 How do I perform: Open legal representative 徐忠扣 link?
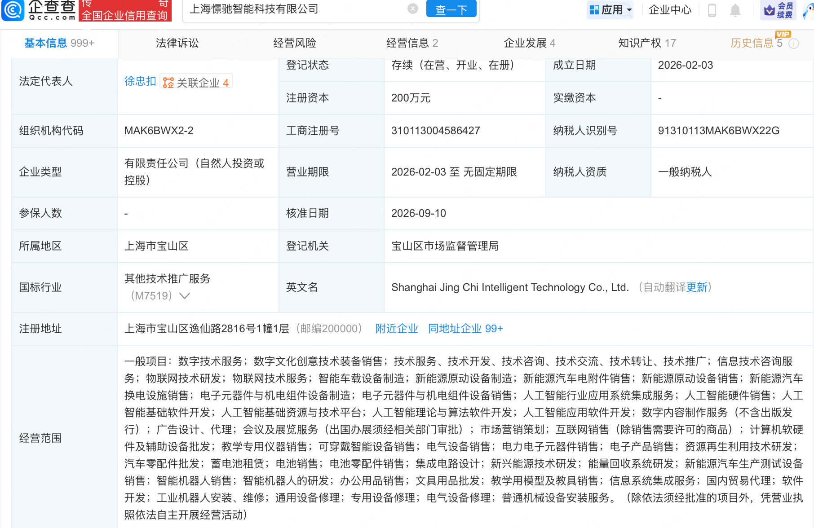(140, 81)
